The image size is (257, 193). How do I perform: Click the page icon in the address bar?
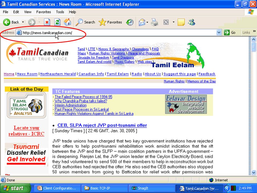[x=19, y=32]
